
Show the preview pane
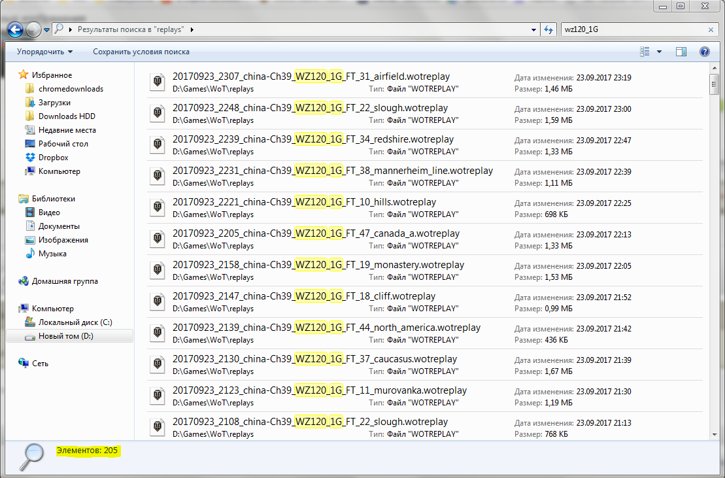[681, 52]
